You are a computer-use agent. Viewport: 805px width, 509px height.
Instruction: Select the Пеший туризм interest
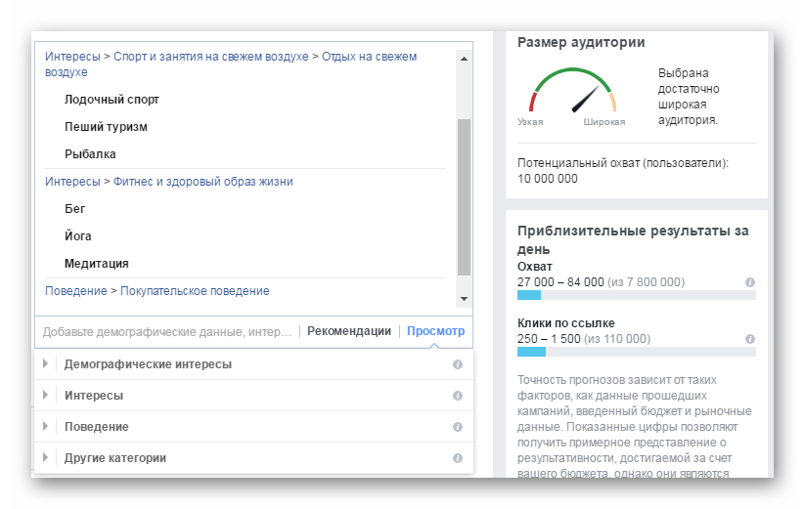tap(106, 127)
